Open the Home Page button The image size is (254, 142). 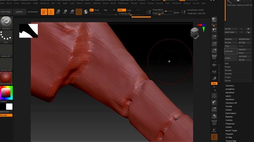[6, 12]
